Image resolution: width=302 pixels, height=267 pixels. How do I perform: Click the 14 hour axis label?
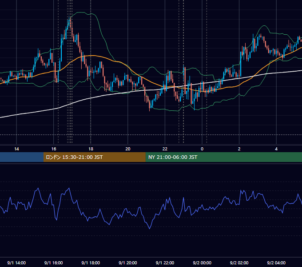click(x=16, y=149)
